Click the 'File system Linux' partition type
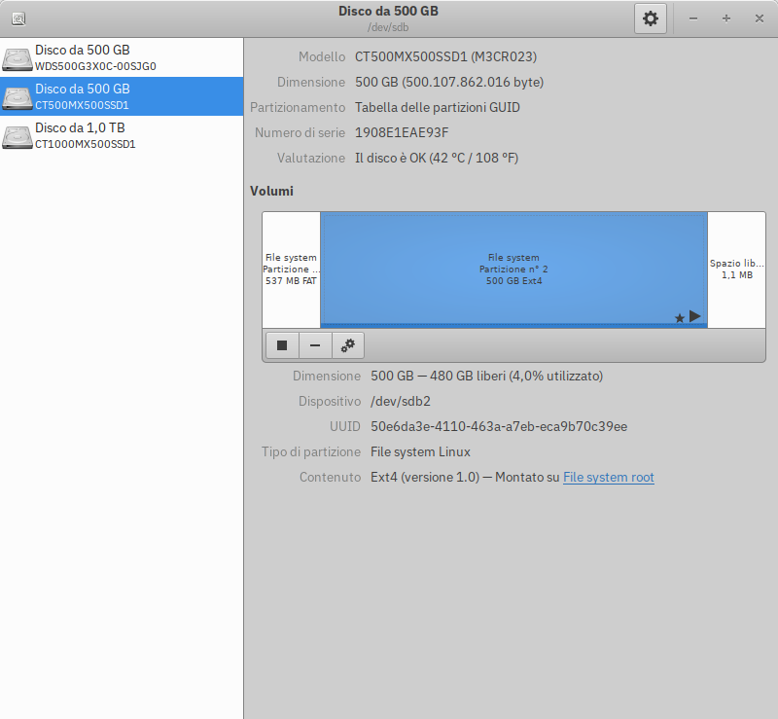The width and height of the screenshot is (778, 719). click(420, 451)
